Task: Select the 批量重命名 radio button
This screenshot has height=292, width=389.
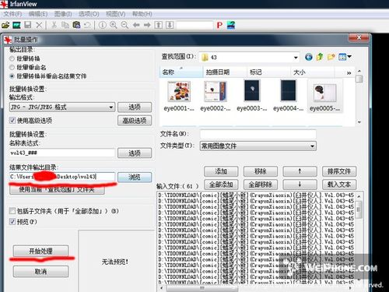Action: [x=12, y=68]
